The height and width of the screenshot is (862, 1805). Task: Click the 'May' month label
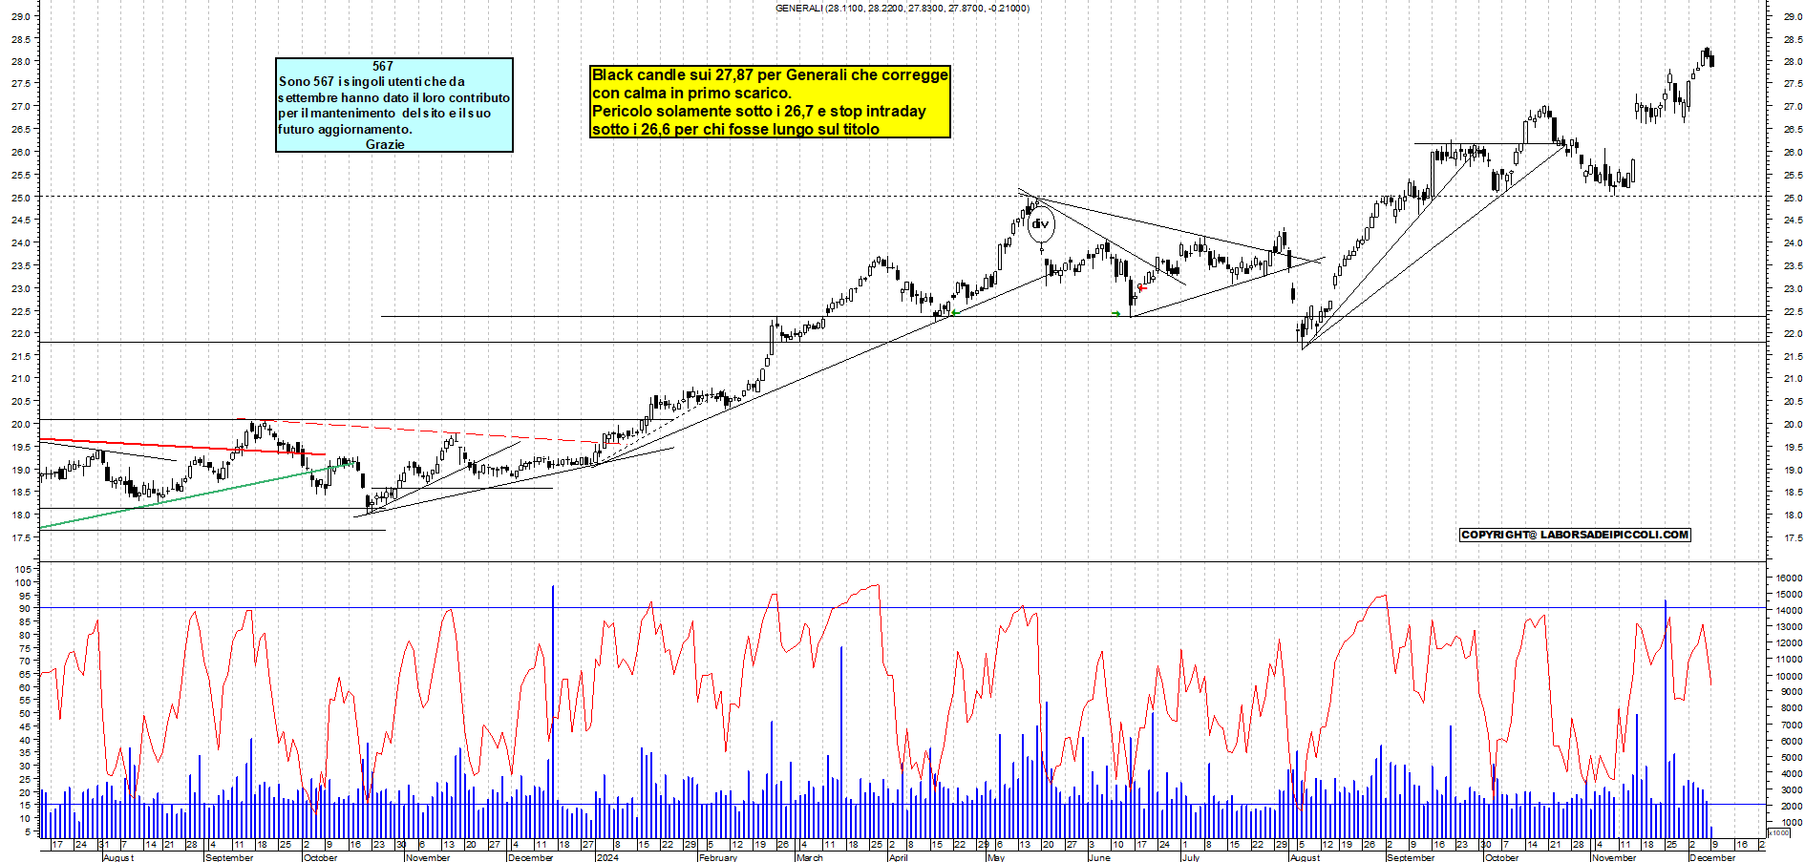(x=996, y=857)
